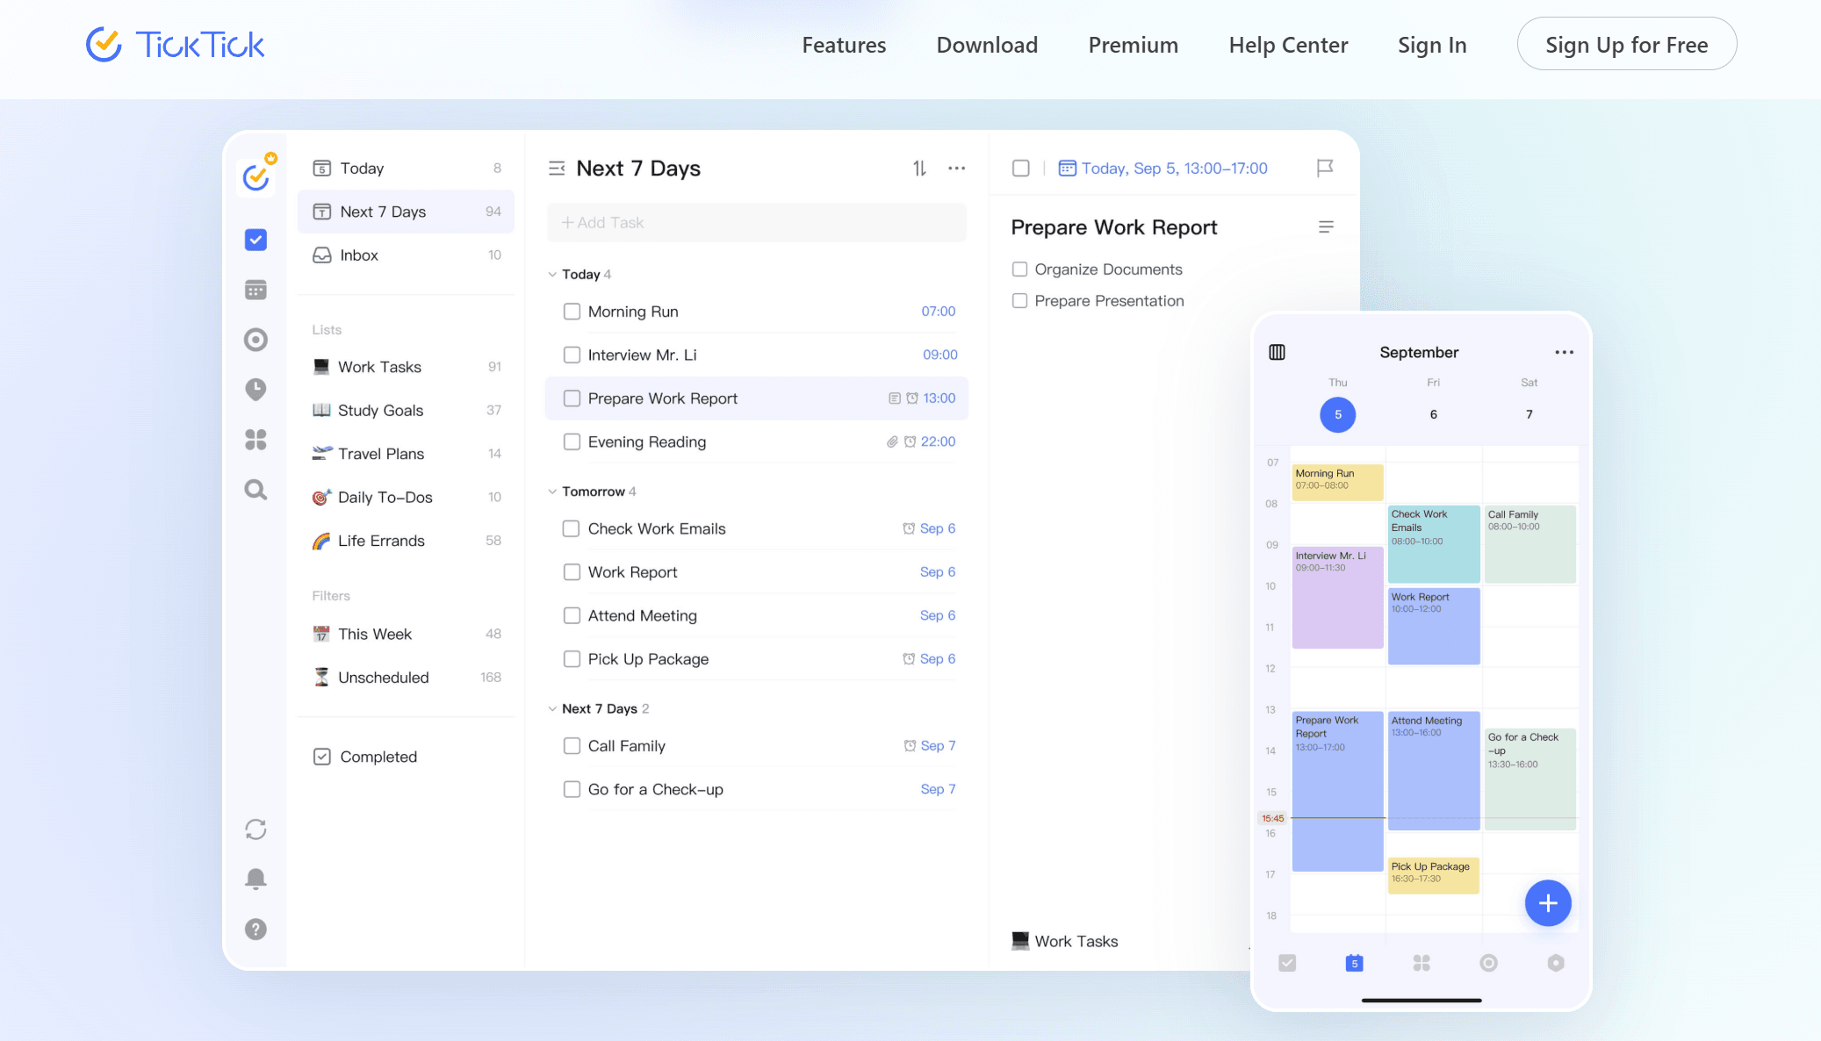The image size is (1821, 1041).
Task: Open the sort/filter icon for Next 7 Days
Action: point(919,168)
